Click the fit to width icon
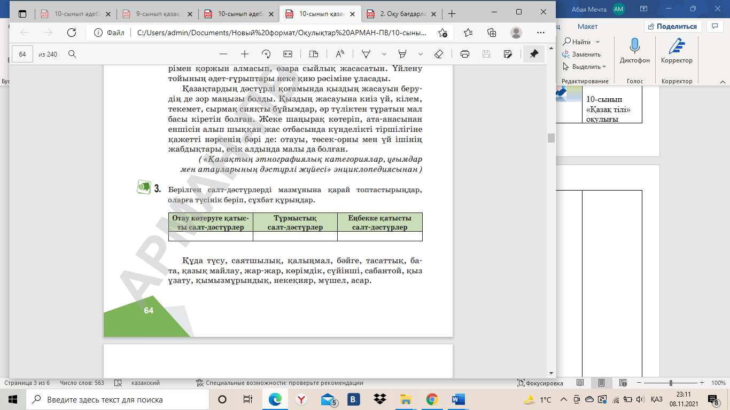 [x=288, y=54]
